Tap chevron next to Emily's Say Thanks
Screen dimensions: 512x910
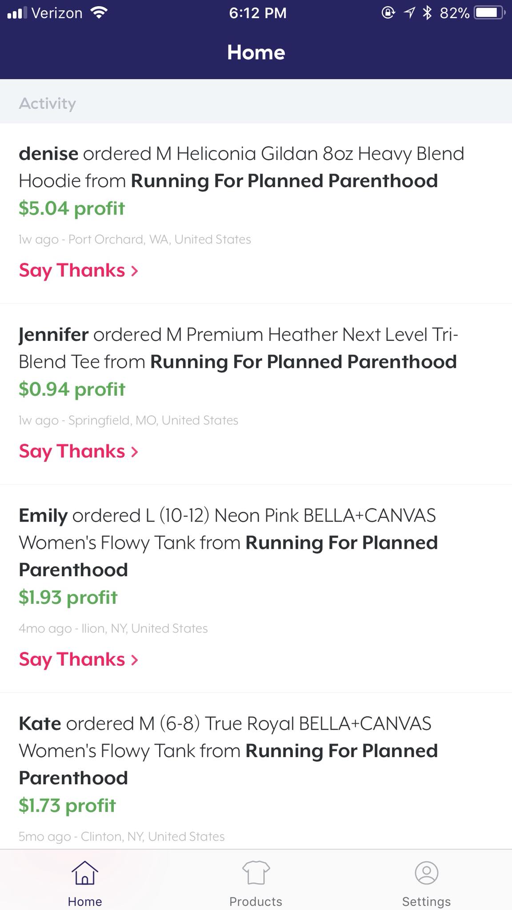[x=135, y=659]
